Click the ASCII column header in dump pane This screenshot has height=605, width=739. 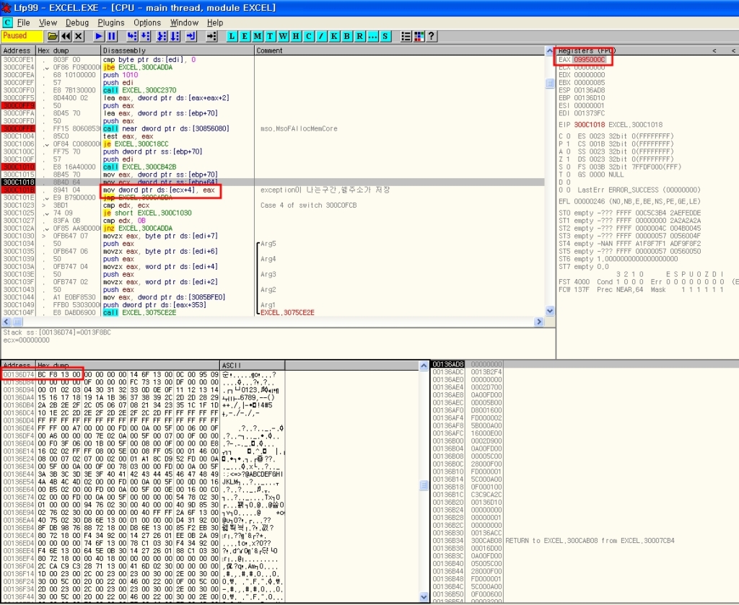tap(252, 366)
